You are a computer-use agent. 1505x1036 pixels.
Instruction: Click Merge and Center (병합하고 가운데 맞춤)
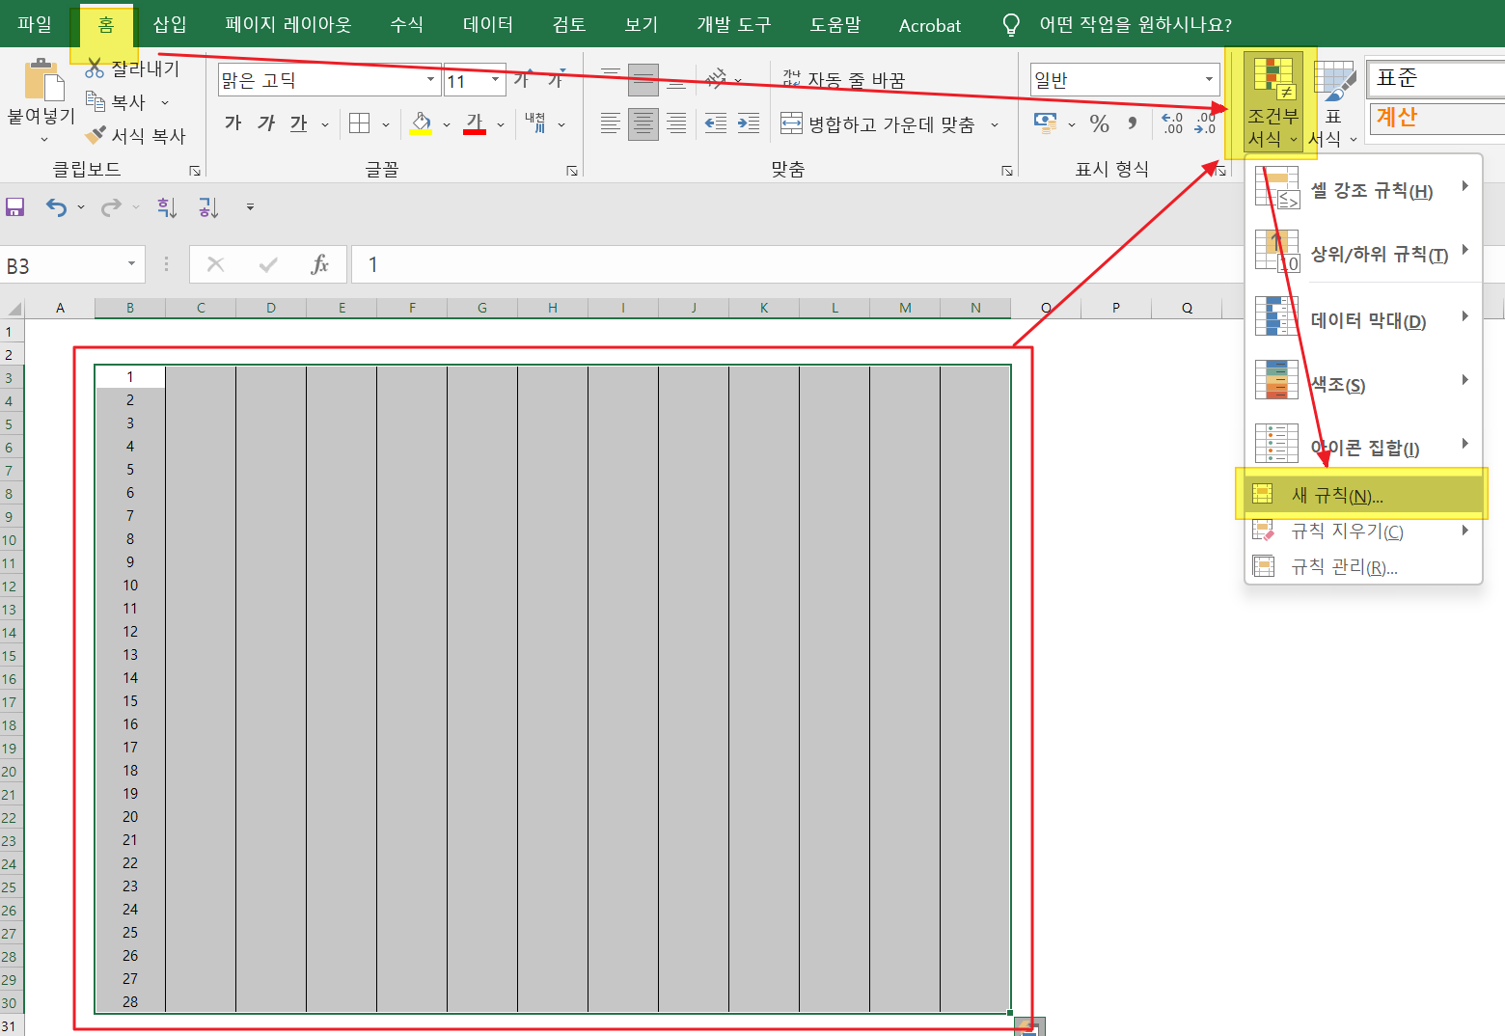click(878, 123)
